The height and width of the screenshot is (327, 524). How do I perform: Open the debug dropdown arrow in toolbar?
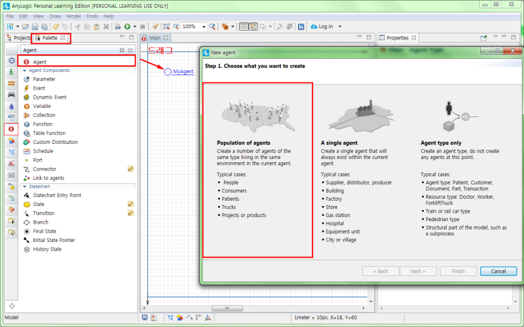point(233,26)
